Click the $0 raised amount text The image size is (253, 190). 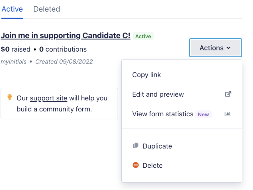[x=15, y=49]
